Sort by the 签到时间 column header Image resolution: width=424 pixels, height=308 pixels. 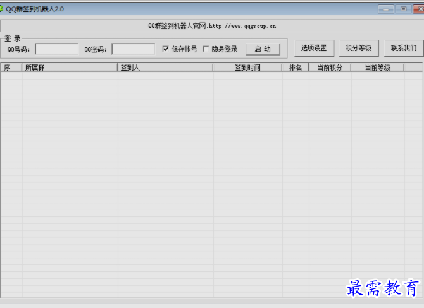247,68
